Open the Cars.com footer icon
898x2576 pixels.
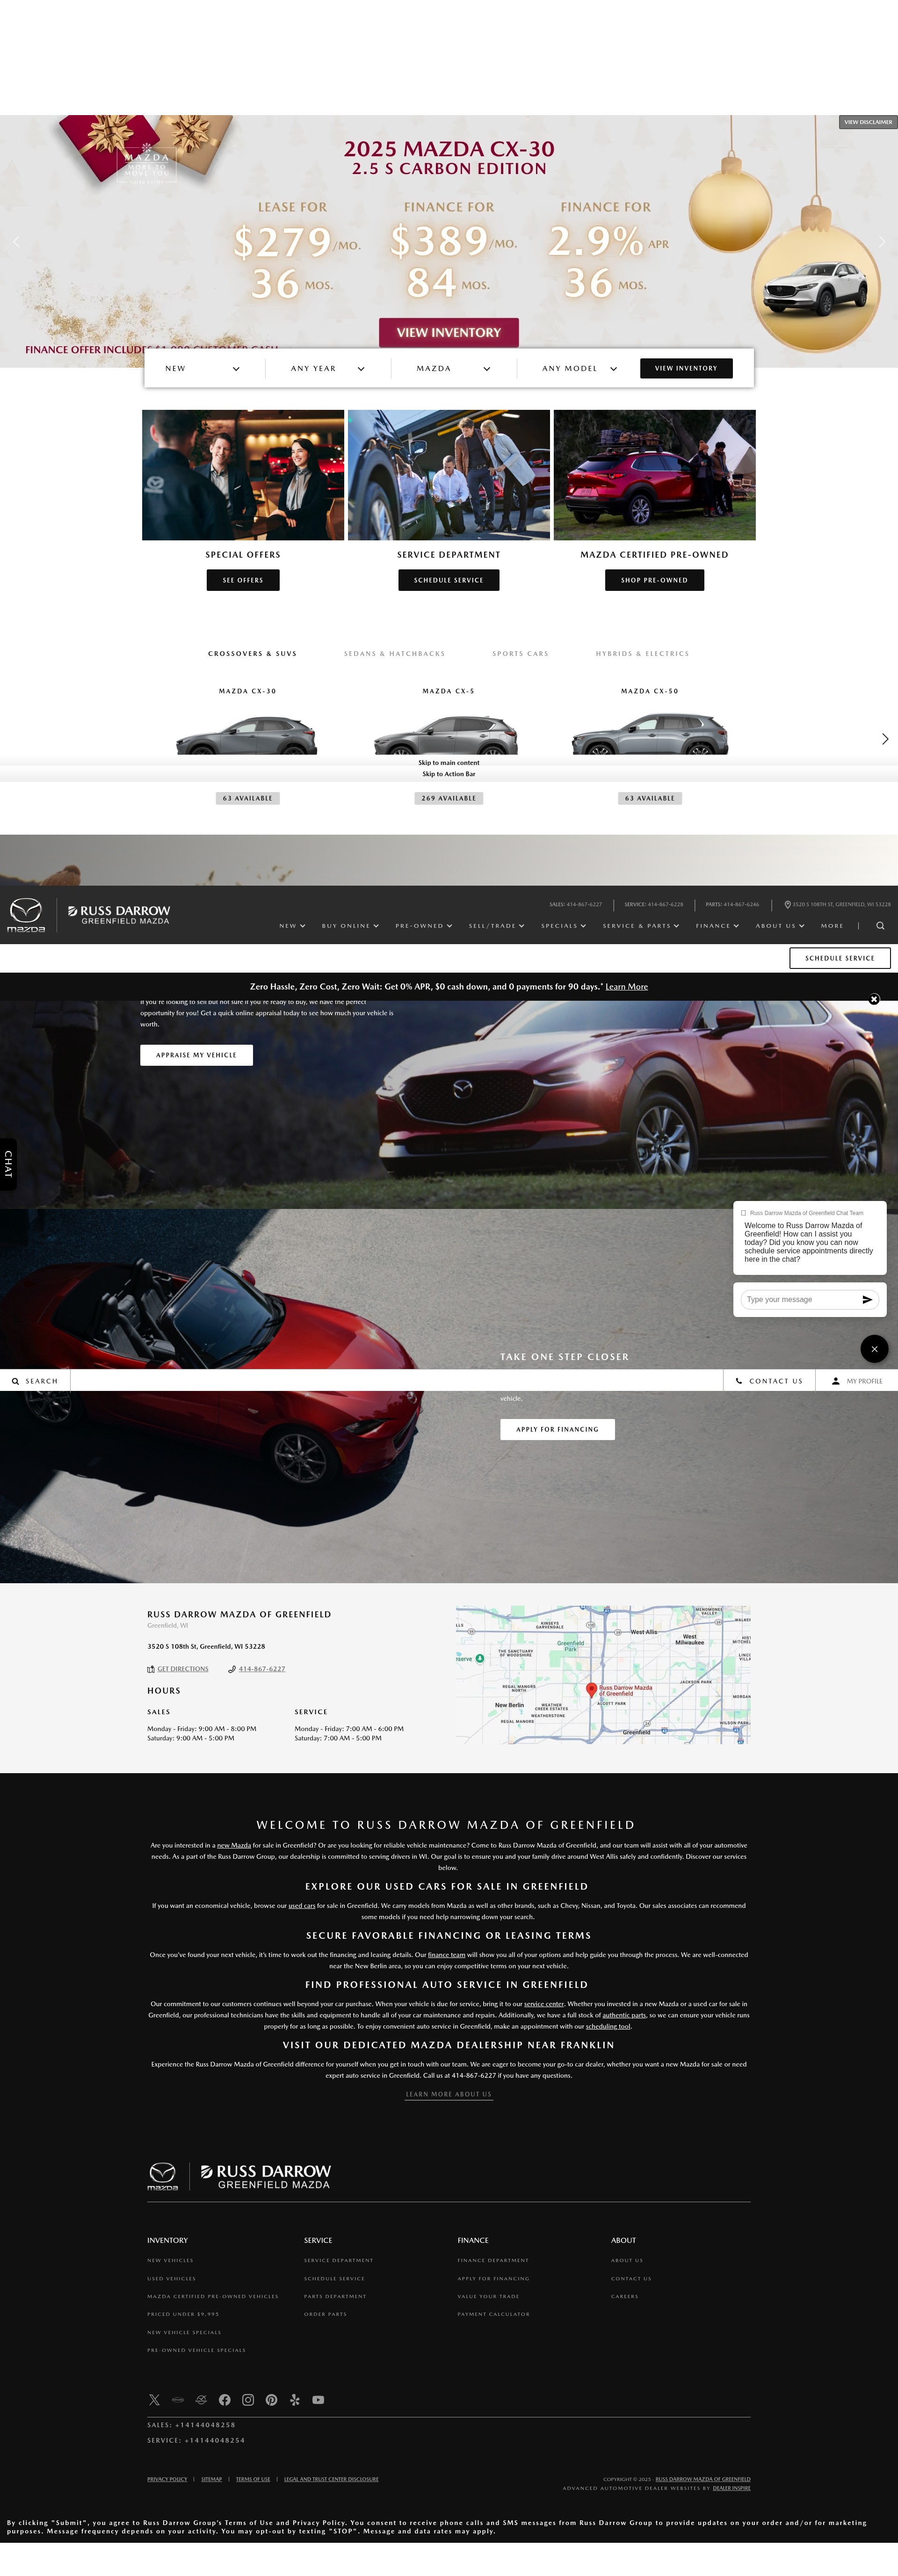(x=178, y=2400)
